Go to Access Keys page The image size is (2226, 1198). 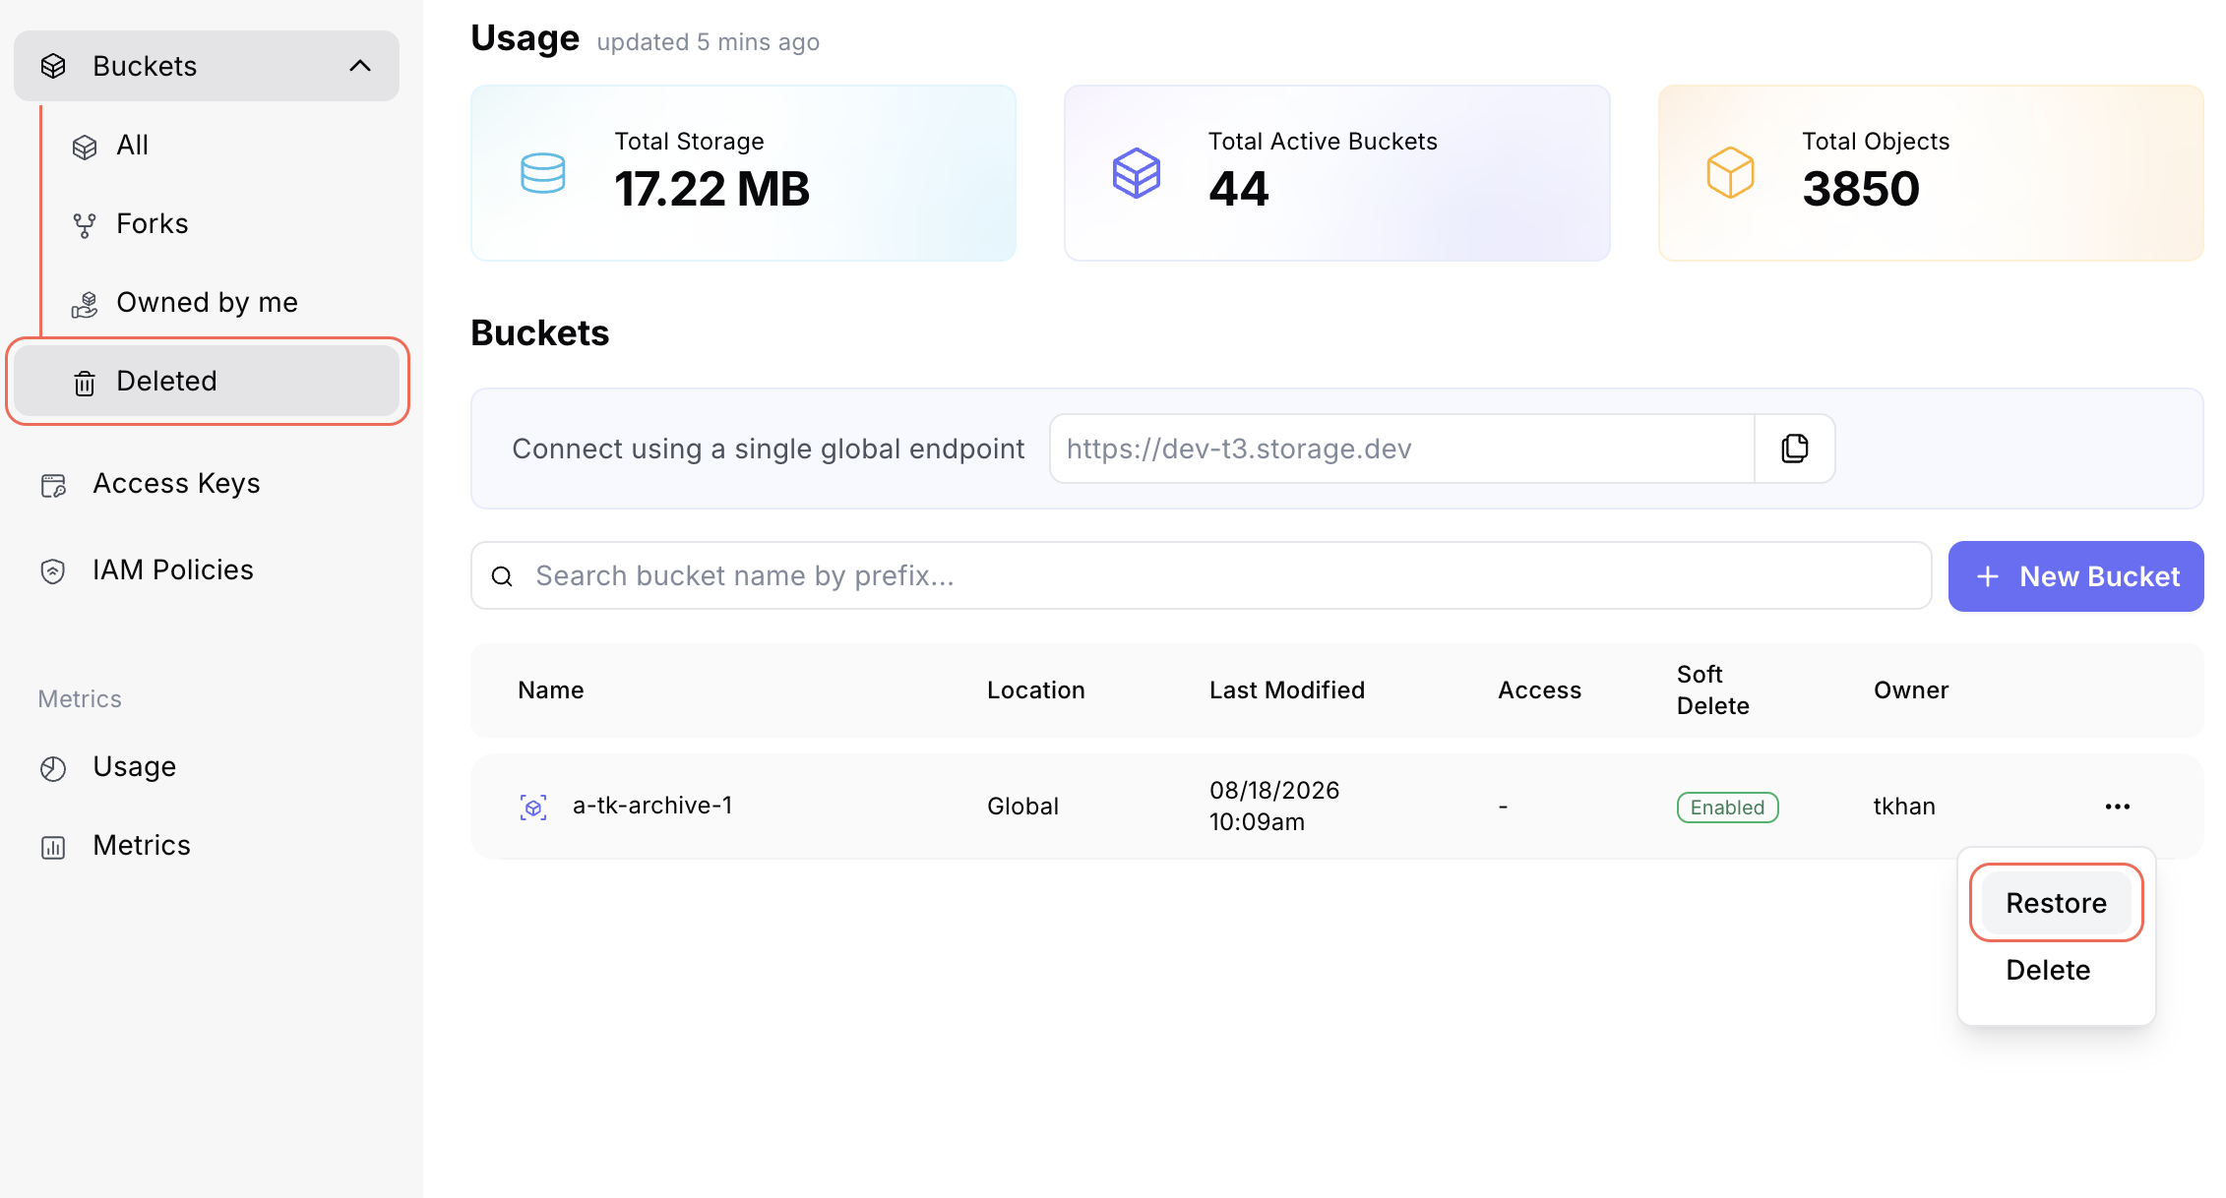[x=176, y=483]
